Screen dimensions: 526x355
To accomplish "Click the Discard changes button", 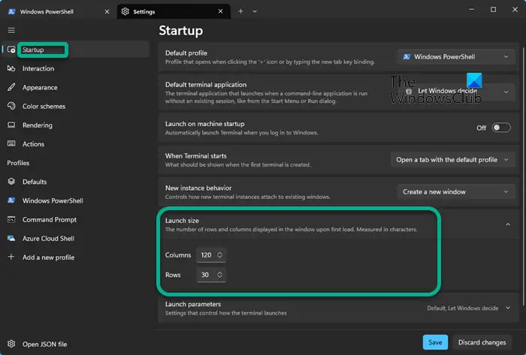I will (x=482, y=342).
